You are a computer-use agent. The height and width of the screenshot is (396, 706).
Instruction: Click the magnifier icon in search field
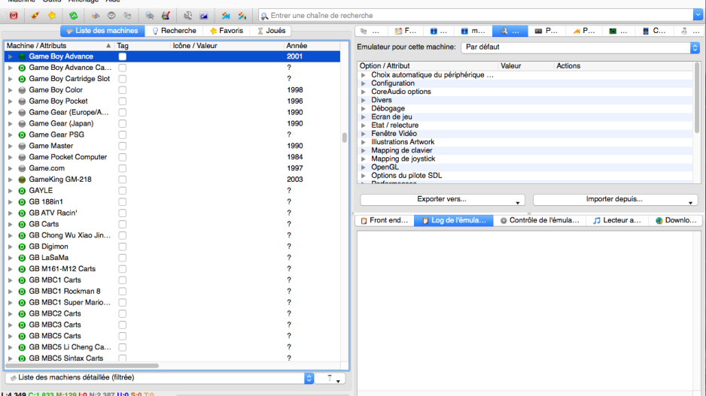(265, 16)
